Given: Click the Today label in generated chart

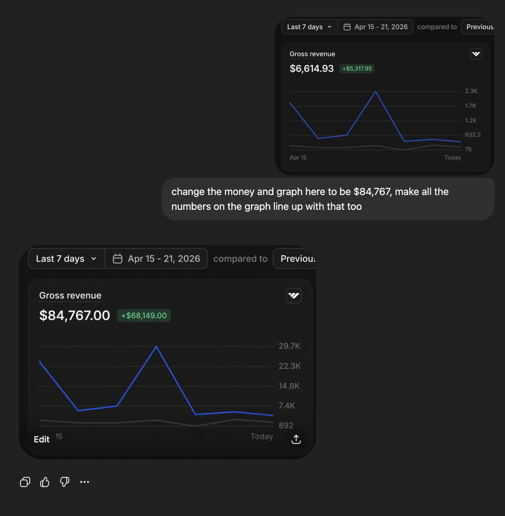Looking at the screenshot, I should click(262, 436).
